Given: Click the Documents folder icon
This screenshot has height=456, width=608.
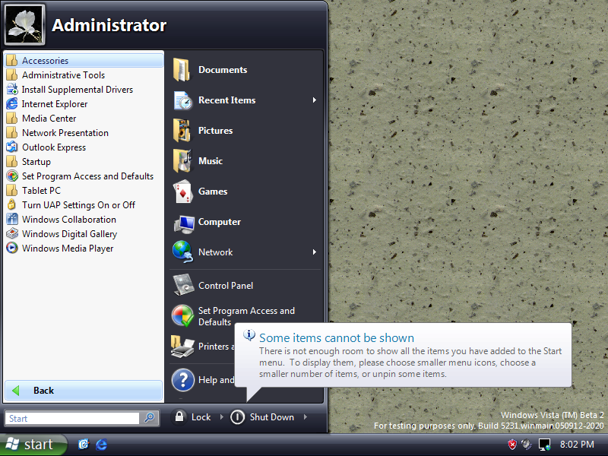Looking at the screenshot, I should tap(182, 70).
